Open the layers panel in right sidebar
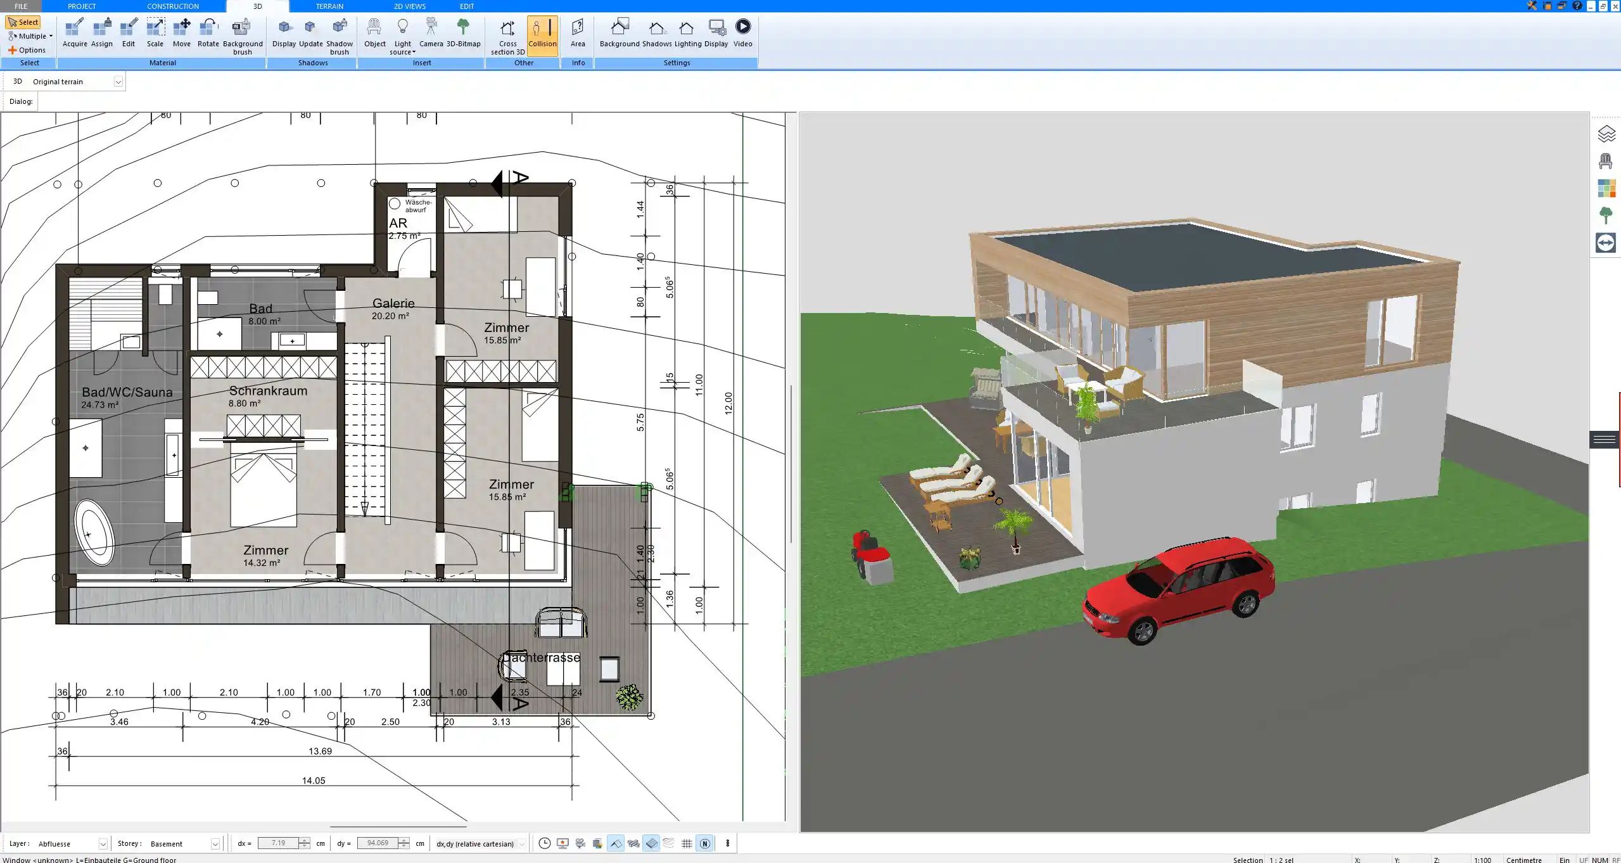 [1606, 134]
